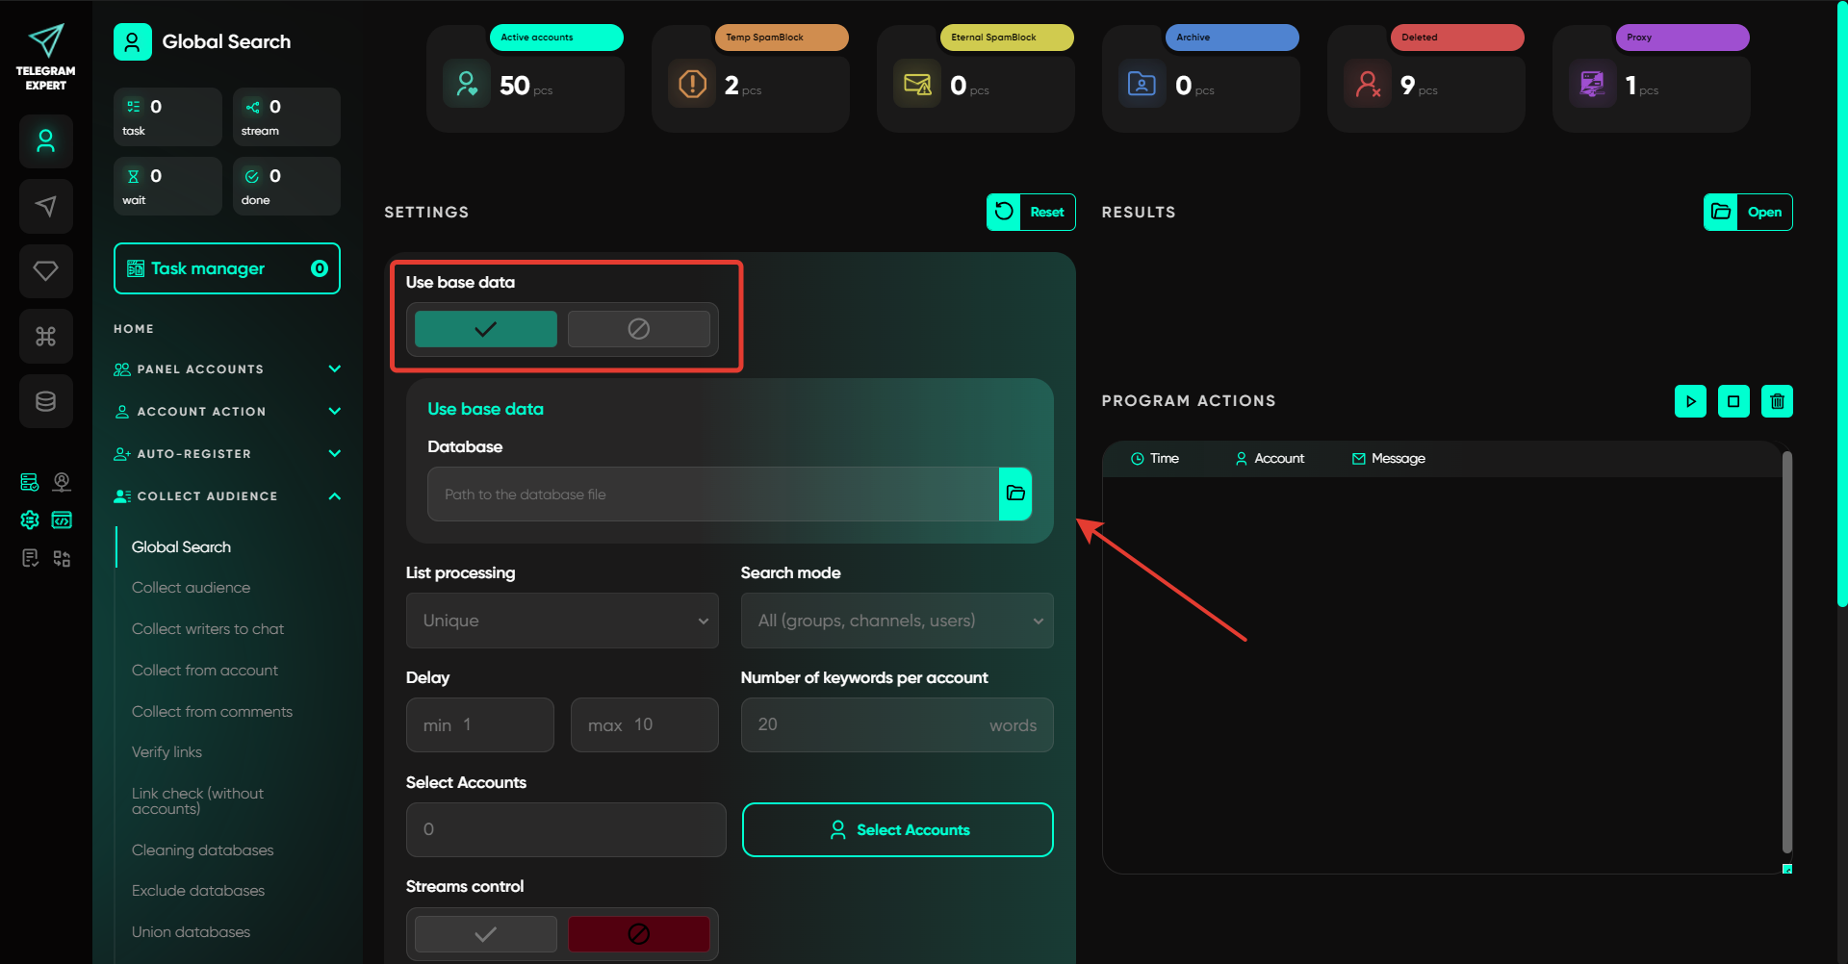The height and width of the screenshot is (964, 1848).
Task: Open the database icon in left sidebar
Action: pyautogui.click(x=45, y=401)
